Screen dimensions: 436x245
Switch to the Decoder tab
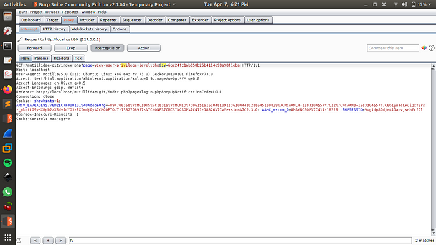(x=154, y=20)
